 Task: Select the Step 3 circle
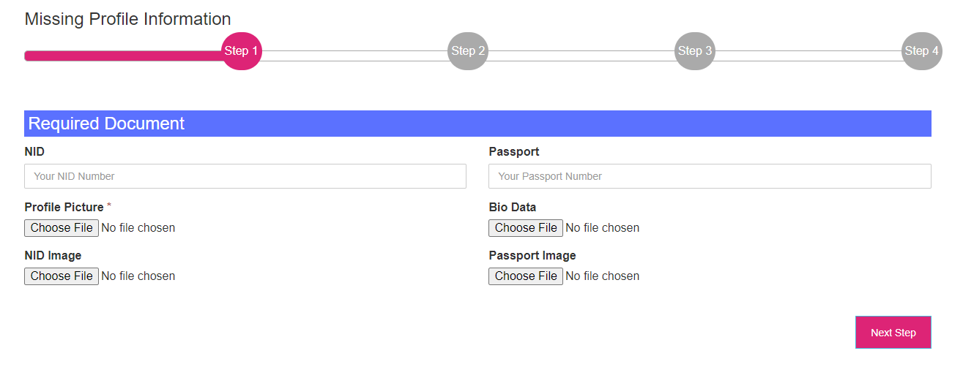click(694, 51)
